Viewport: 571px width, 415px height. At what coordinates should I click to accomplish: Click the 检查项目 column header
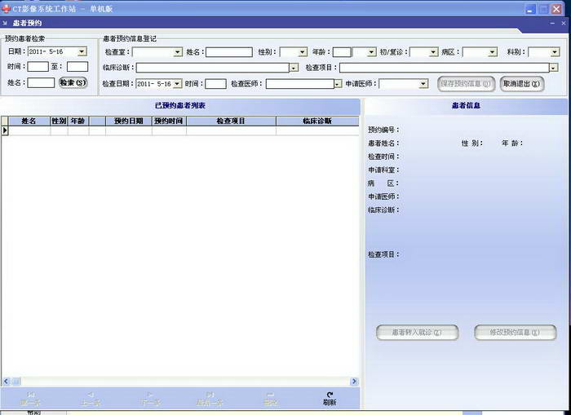click(231, 121)
